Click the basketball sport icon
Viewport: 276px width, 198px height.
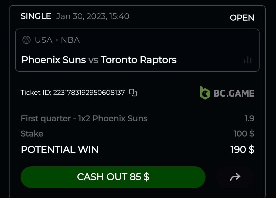point(26,40)
